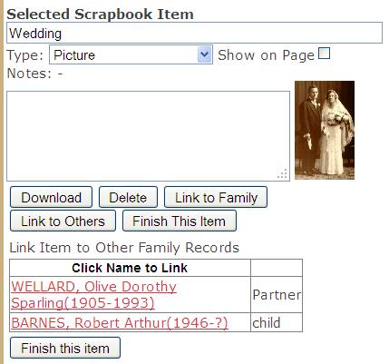
Task: Click the Wedding title text field
Action: 194,33
